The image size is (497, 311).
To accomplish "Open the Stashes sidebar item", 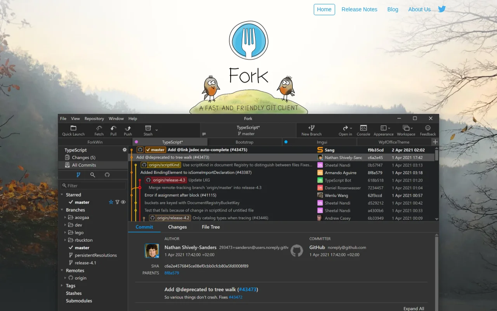I will pyautogui.click(x=74, y=293).
